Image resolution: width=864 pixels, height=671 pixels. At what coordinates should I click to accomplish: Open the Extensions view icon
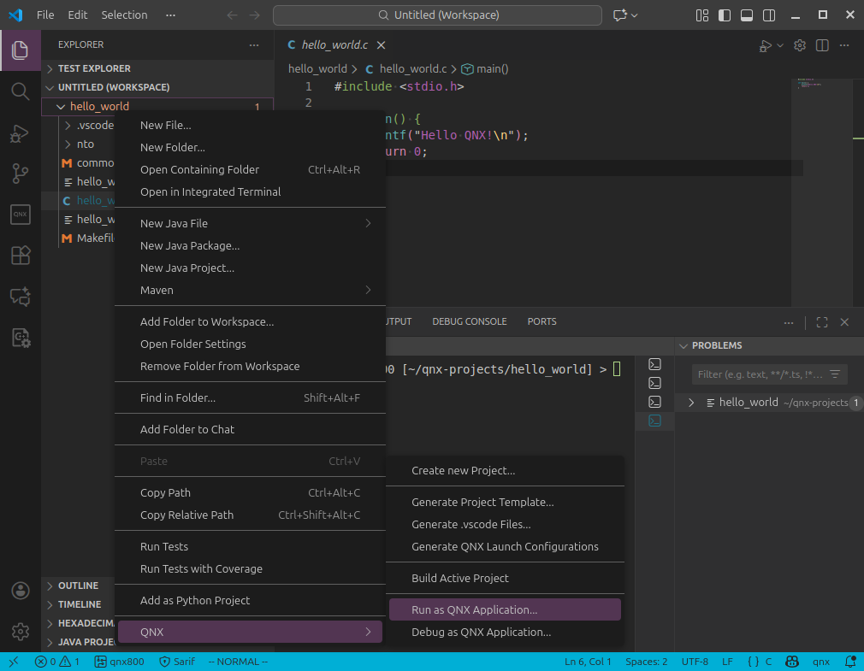click(x=20, y=256)
